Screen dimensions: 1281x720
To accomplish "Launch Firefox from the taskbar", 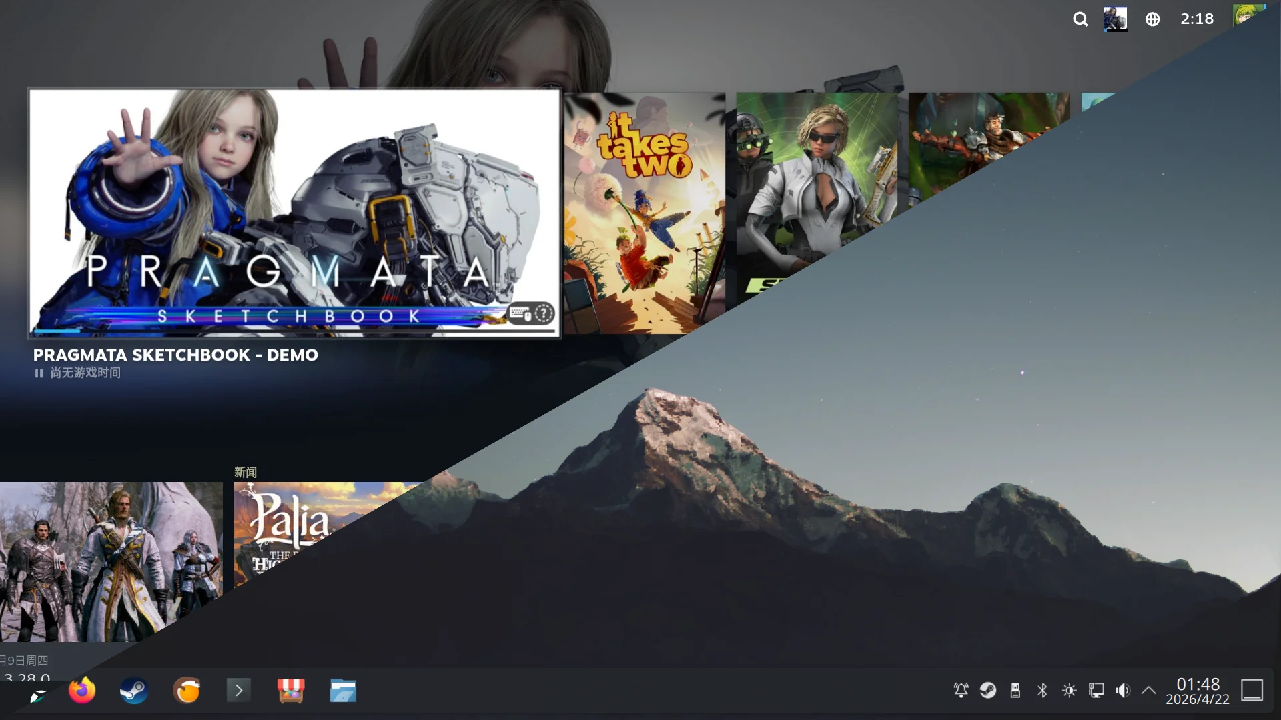I will [81, 691].
